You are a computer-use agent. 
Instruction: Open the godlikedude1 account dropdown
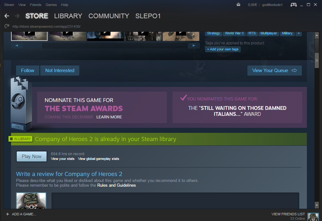point(272,5)
